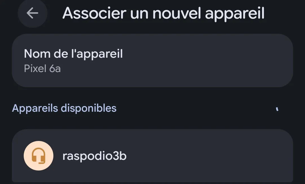
Task: Click the raspodio3b name label
Action: (x=94, y=156)
